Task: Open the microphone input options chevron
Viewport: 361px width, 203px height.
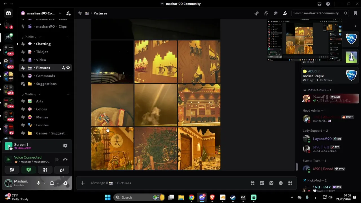Action: point(44,183)
